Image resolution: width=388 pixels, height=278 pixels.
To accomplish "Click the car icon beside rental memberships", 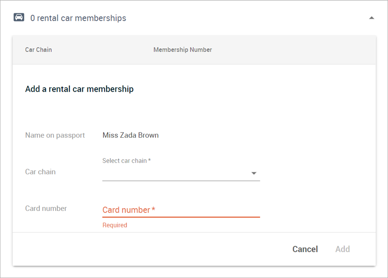I will [19, 17].
